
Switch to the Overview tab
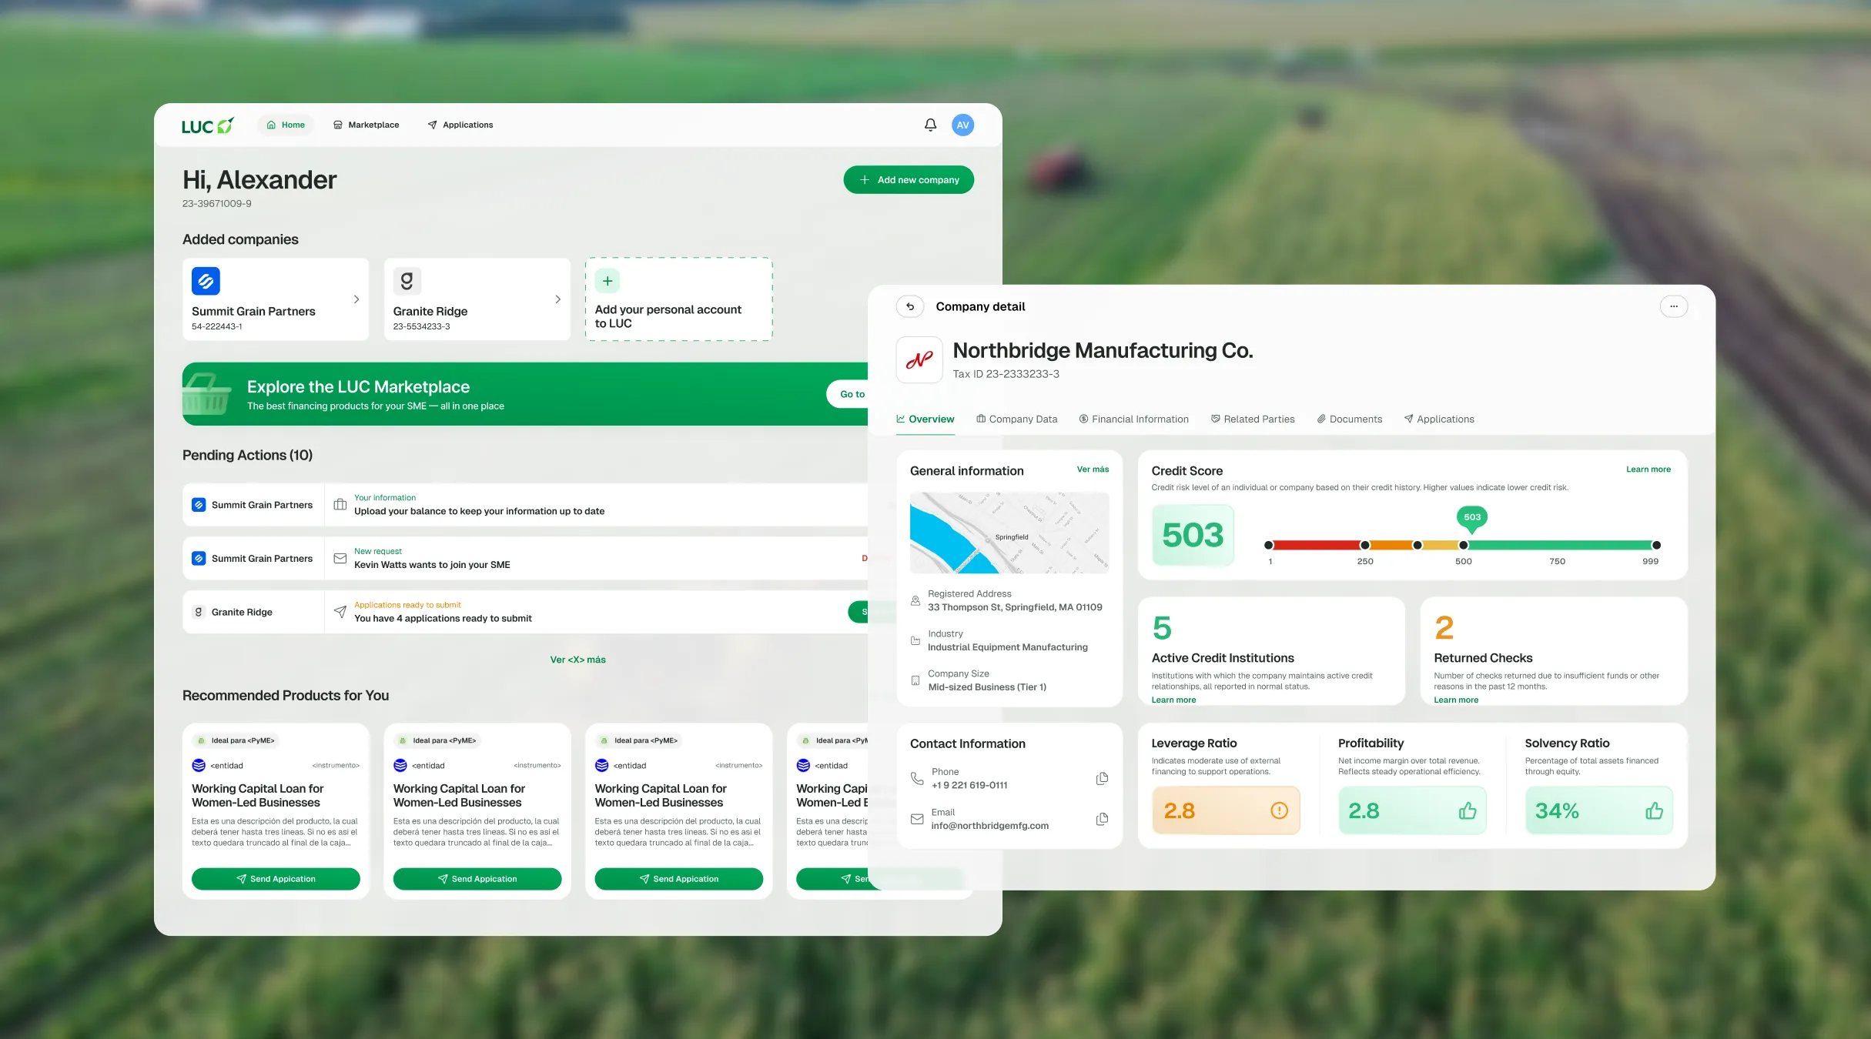point(925,419)
